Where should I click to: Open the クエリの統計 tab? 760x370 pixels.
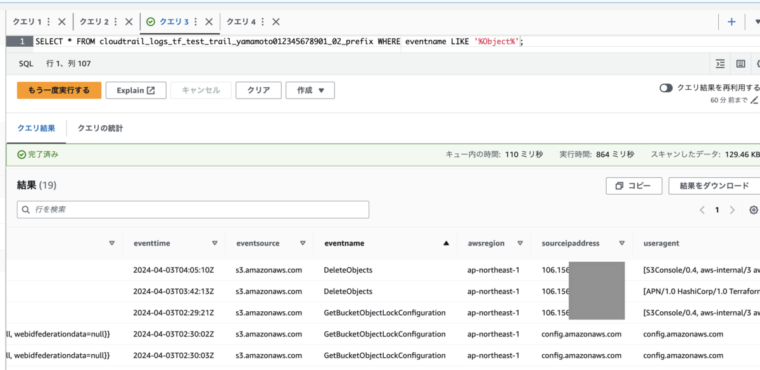tap(100, 128)
